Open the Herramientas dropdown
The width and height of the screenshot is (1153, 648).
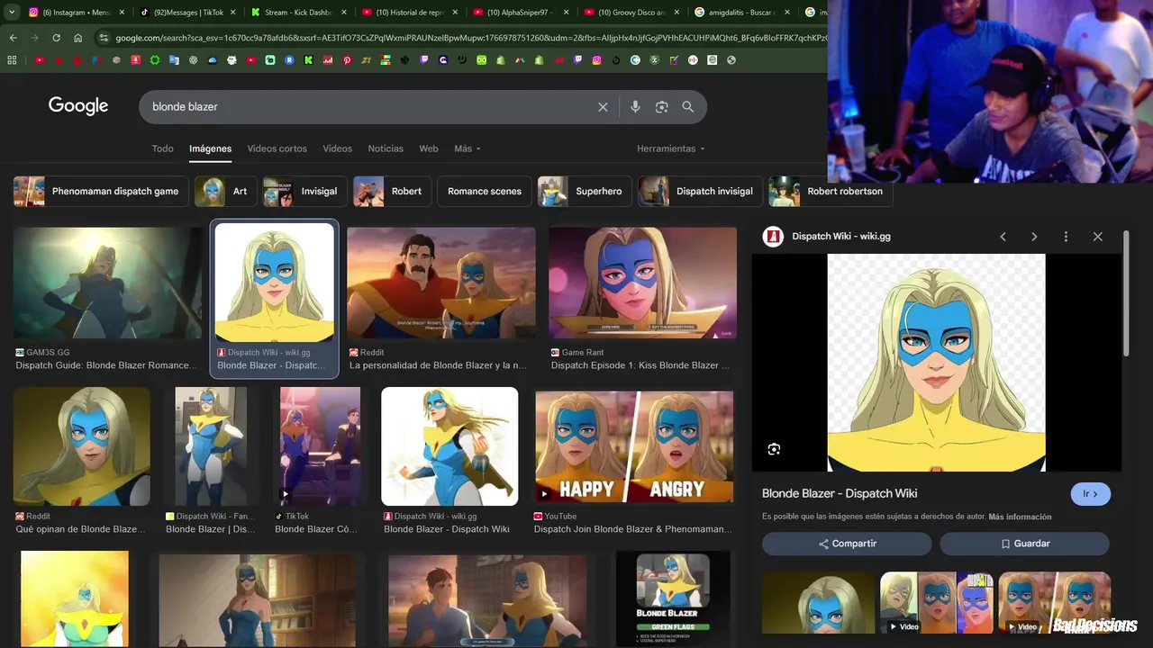point(671,148)
